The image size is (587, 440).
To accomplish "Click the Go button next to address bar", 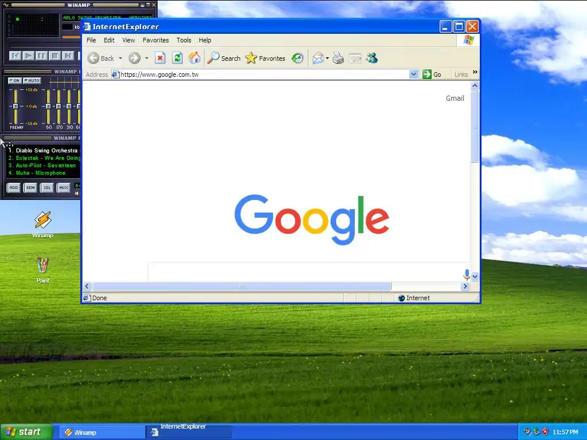I will pyautogui.click(x=432, y=74).
